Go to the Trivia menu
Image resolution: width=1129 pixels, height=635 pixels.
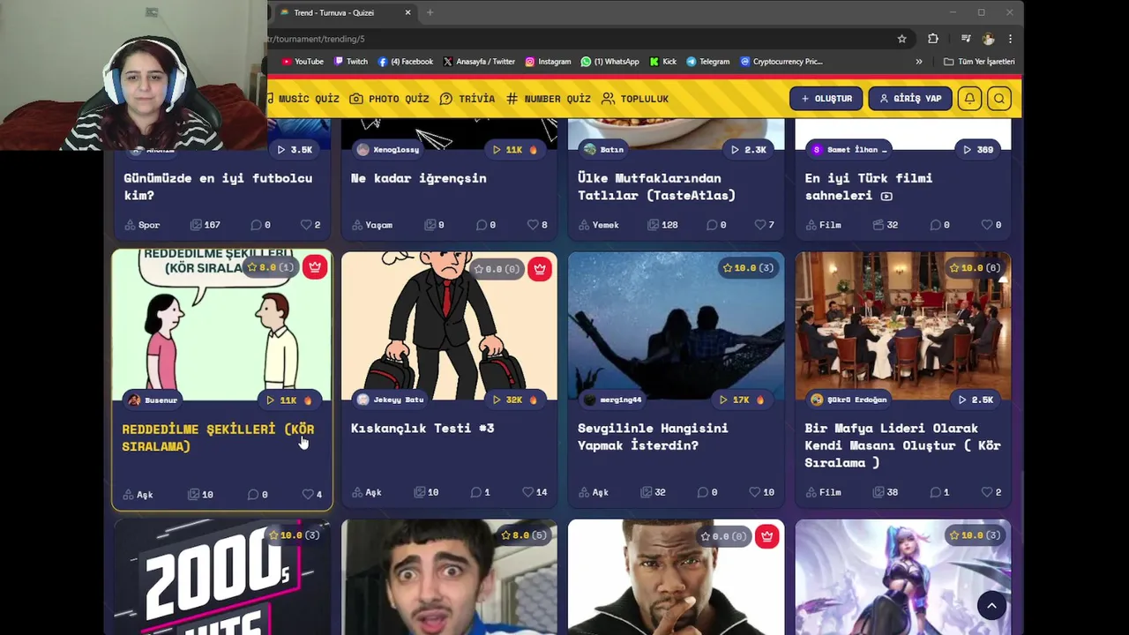467,99
